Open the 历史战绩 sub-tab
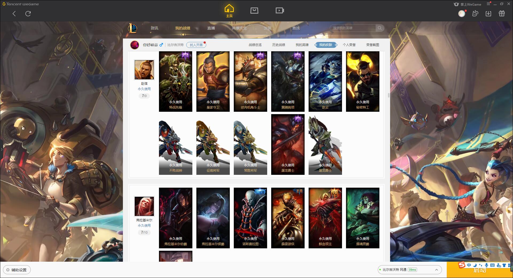Image resolution: width=513 pixels, height=278 pixels. click(x=279, y=45)
